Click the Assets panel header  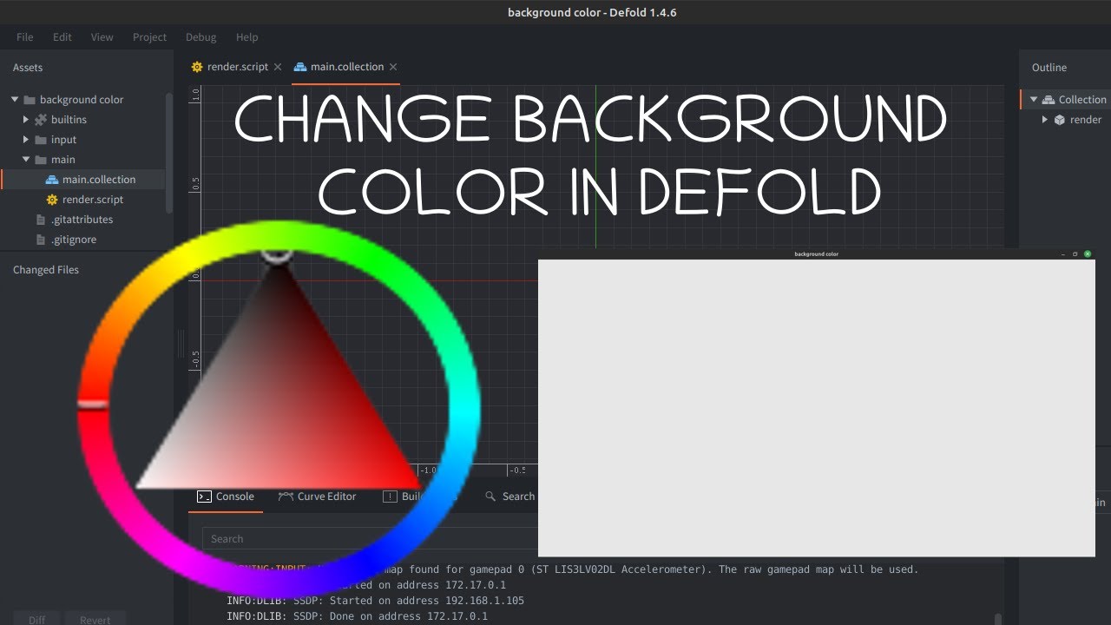click(28, 68)
